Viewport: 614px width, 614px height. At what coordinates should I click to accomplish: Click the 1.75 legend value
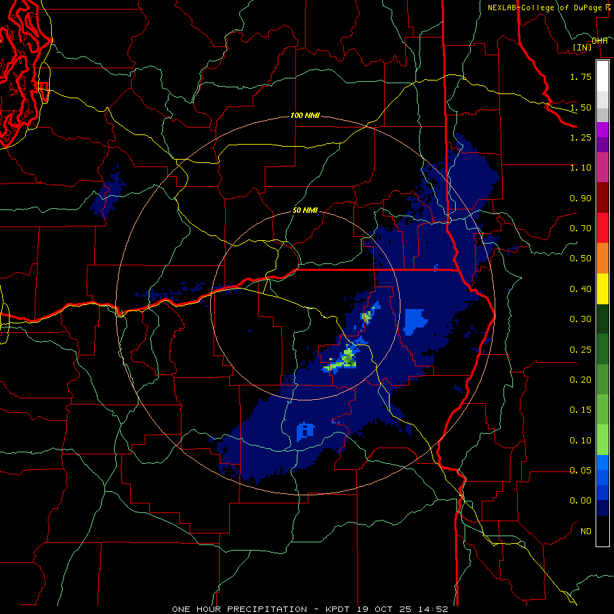[581, 76]
